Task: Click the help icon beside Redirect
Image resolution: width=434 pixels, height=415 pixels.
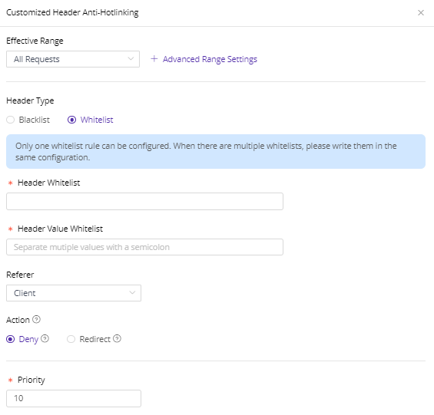Action: (117, 338)
